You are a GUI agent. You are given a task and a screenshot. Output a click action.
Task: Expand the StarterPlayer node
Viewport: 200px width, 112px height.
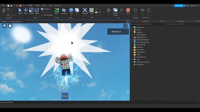tap(132, 52)
